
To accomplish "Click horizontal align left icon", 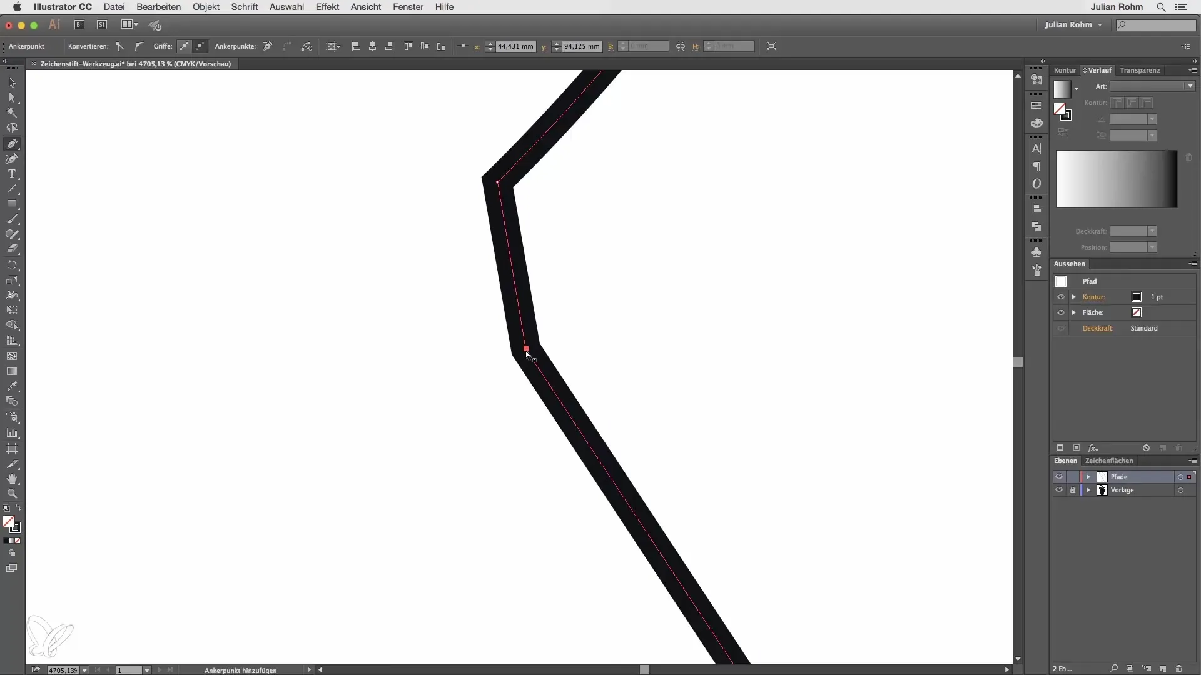I will [356, 46].
